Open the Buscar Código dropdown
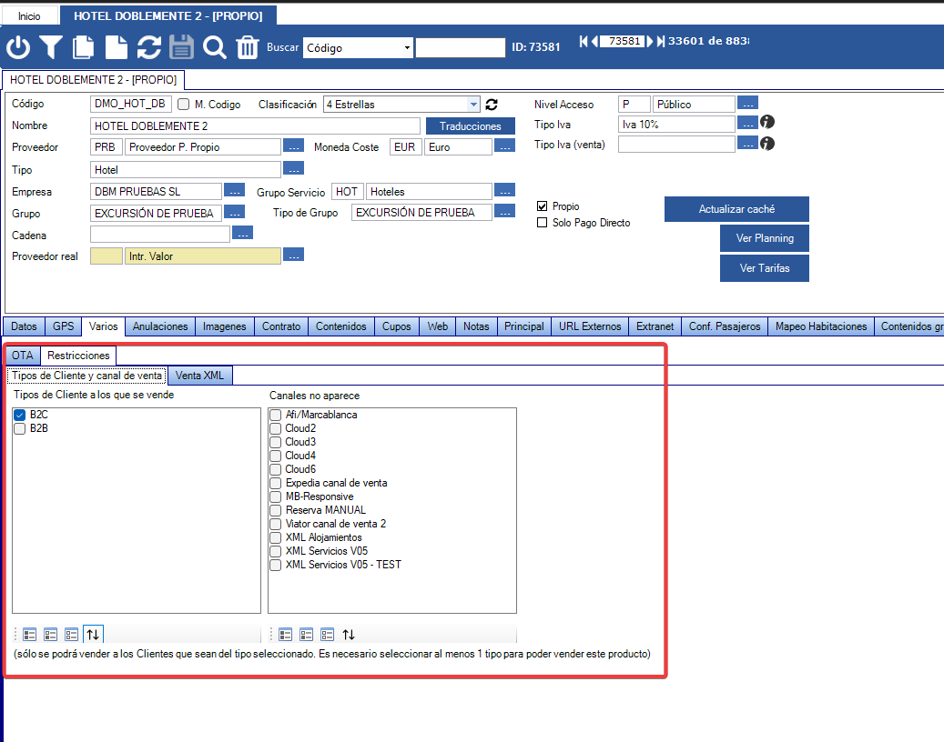This screenshot has height=742, width=944. (x=407, y=47)
